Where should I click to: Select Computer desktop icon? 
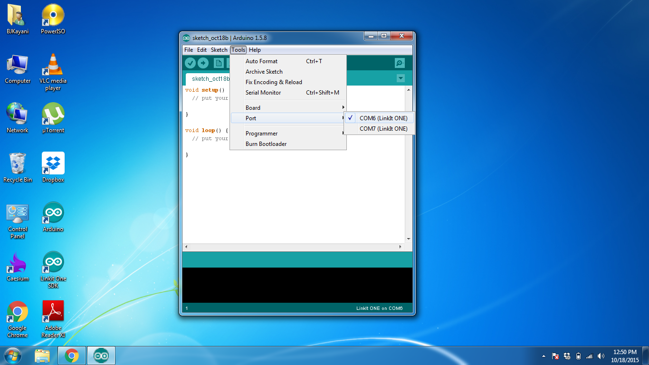click(x=18, y=69)
